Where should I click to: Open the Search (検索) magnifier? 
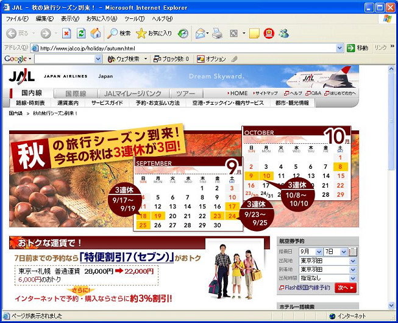point(118,34)
